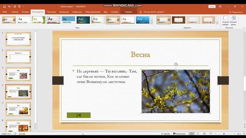Apply the dark teal theme thumbnail

[x=83, y=20]
